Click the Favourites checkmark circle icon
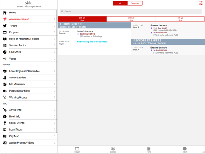 click(x=5, y=52)
